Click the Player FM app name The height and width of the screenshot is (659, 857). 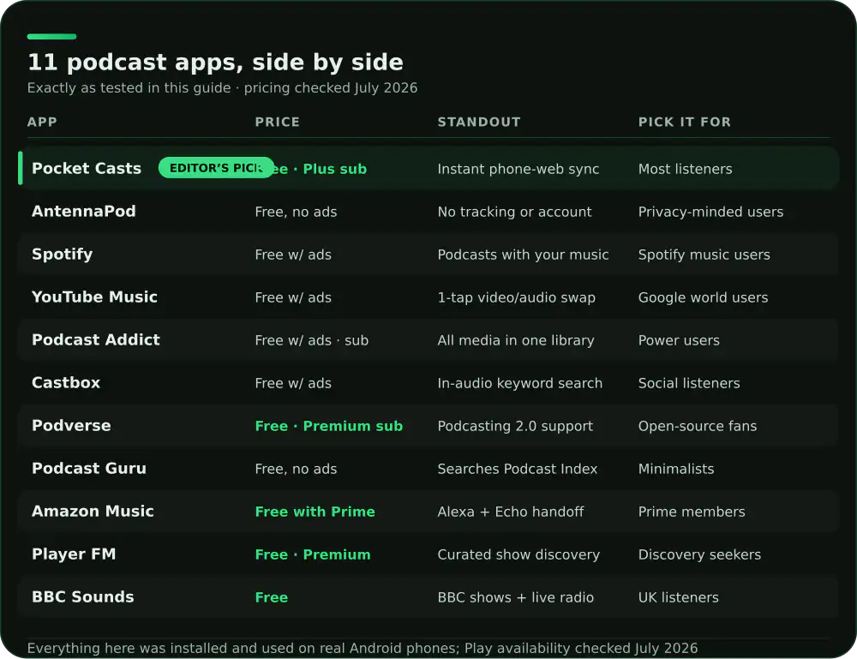(x=74, y=554)
